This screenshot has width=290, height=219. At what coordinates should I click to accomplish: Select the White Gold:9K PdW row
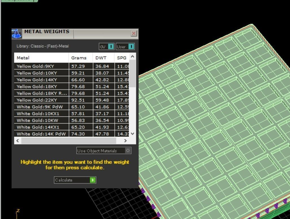pos(71,107)
